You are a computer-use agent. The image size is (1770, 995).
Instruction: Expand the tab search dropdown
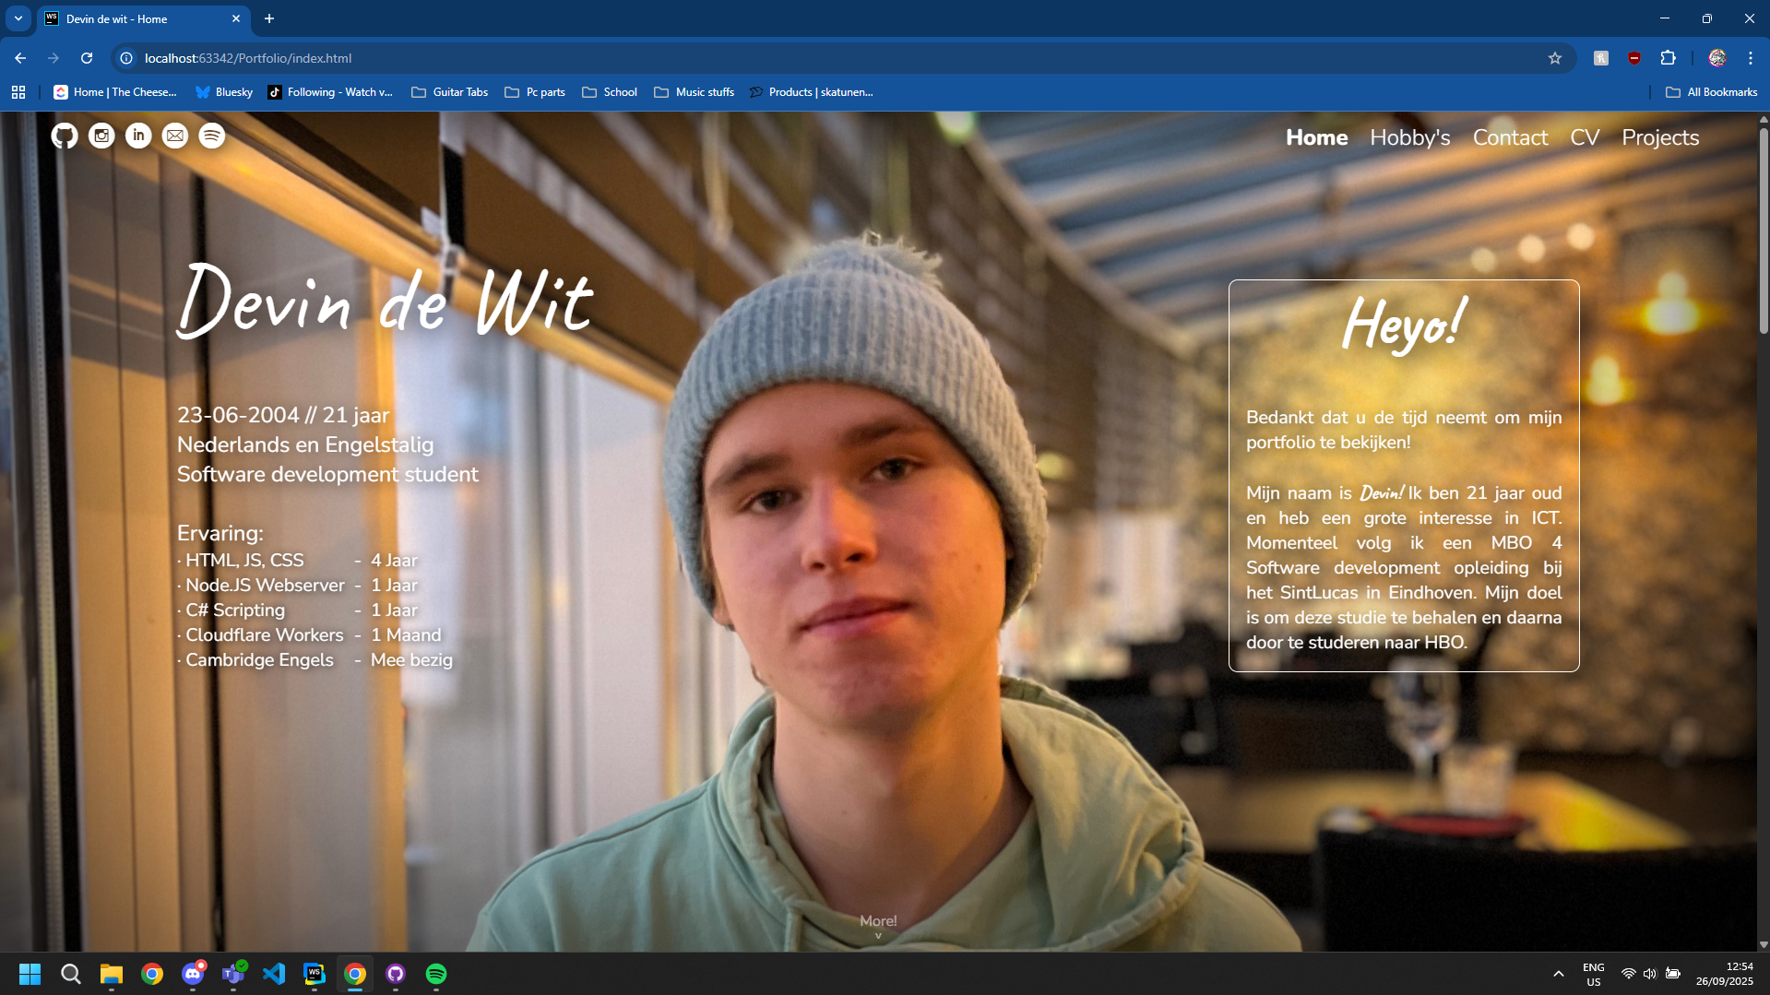tap(18, 18)
